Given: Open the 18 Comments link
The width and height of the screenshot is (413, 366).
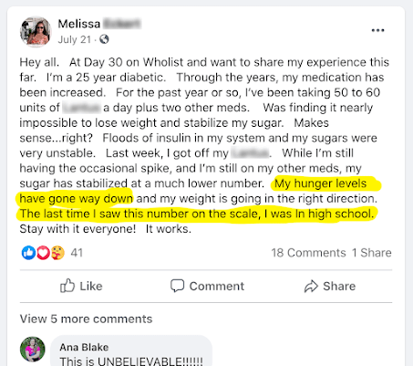Looking at the screenshot, I should click(308, 253).
